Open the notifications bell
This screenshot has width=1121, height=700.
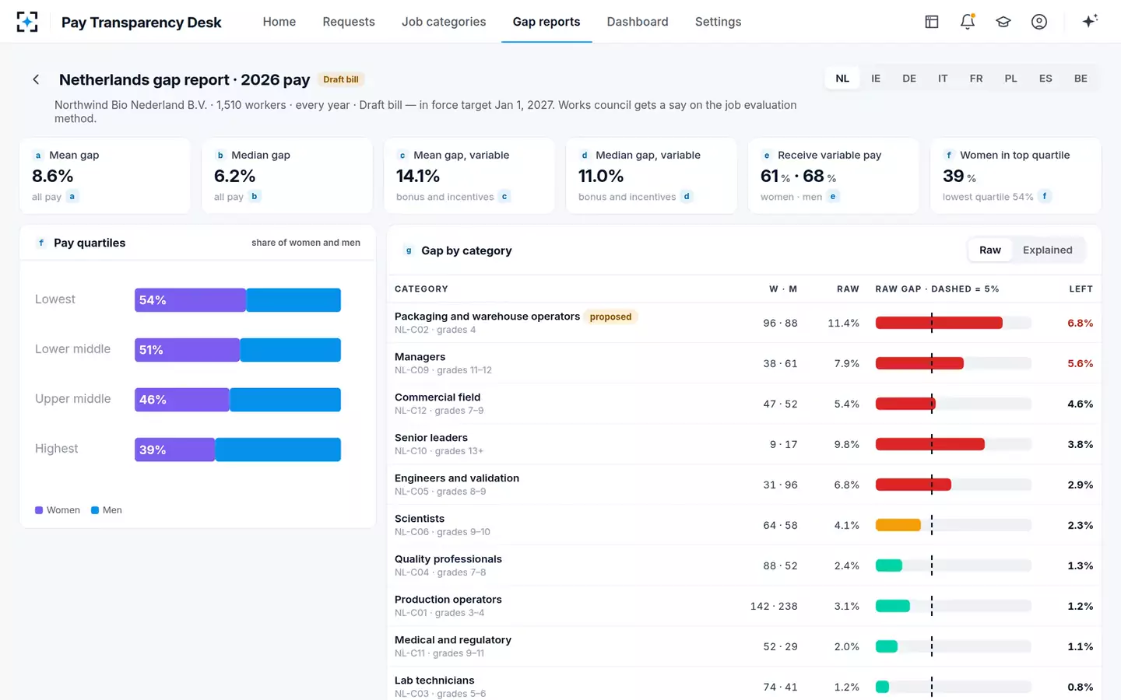968,22
